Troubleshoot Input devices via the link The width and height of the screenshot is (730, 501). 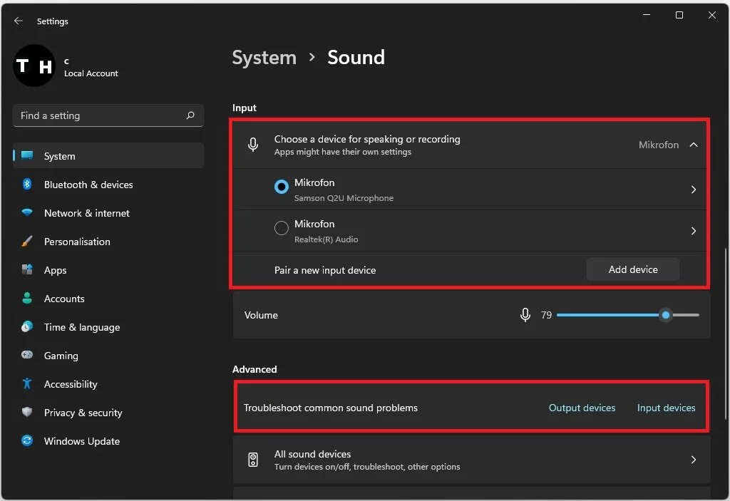tap(665, 408)
